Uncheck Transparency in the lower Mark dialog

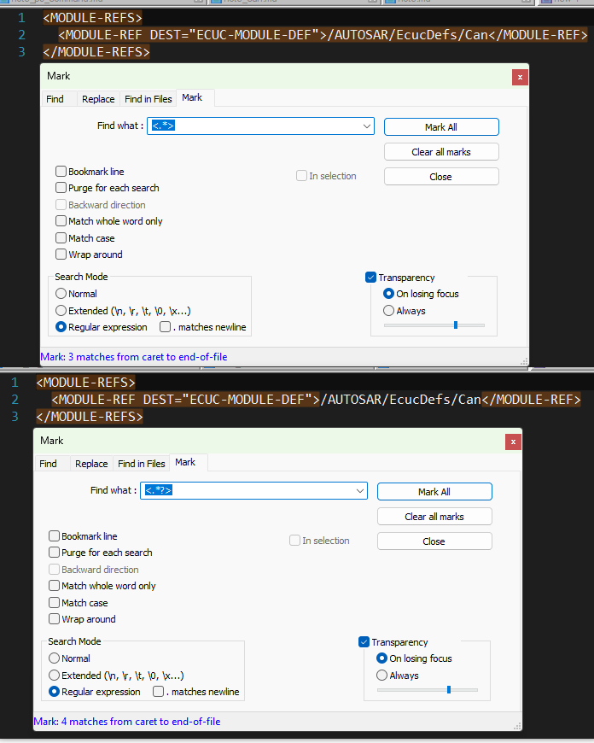[x=364, y=642]
